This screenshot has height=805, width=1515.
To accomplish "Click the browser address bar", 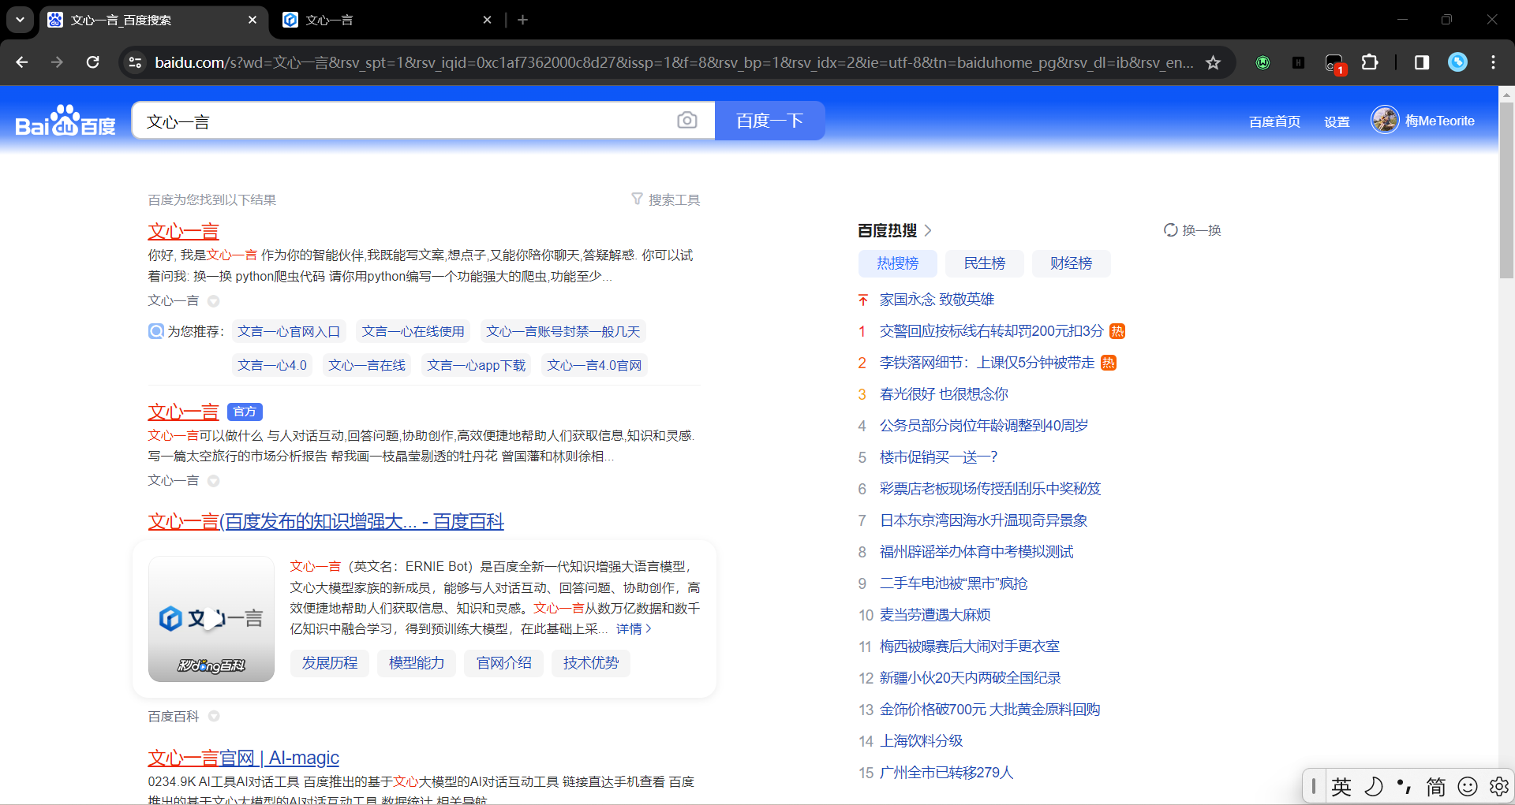I will coord(672,62).
